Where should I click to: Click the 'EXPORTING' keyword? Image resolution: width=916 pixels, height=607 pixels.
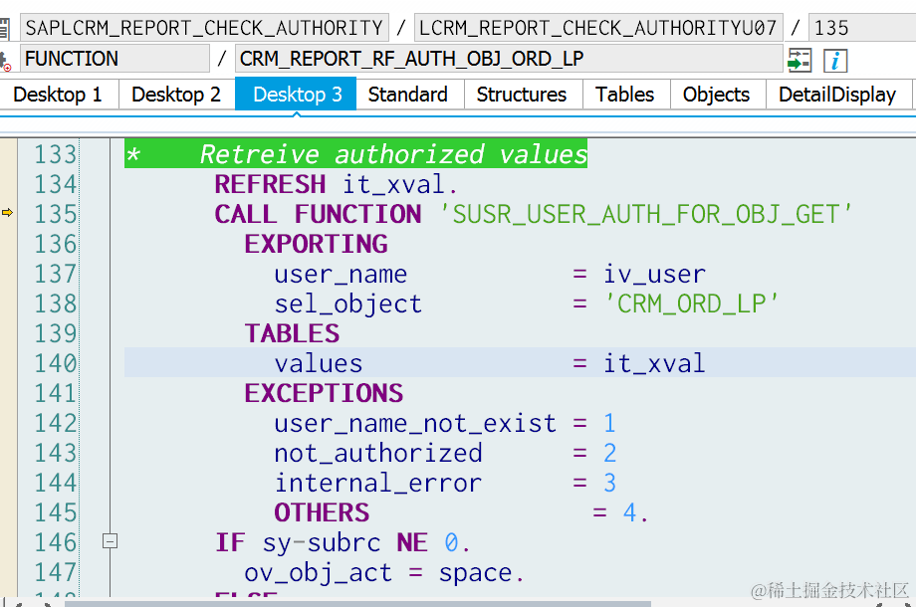[x=316, y=244]
